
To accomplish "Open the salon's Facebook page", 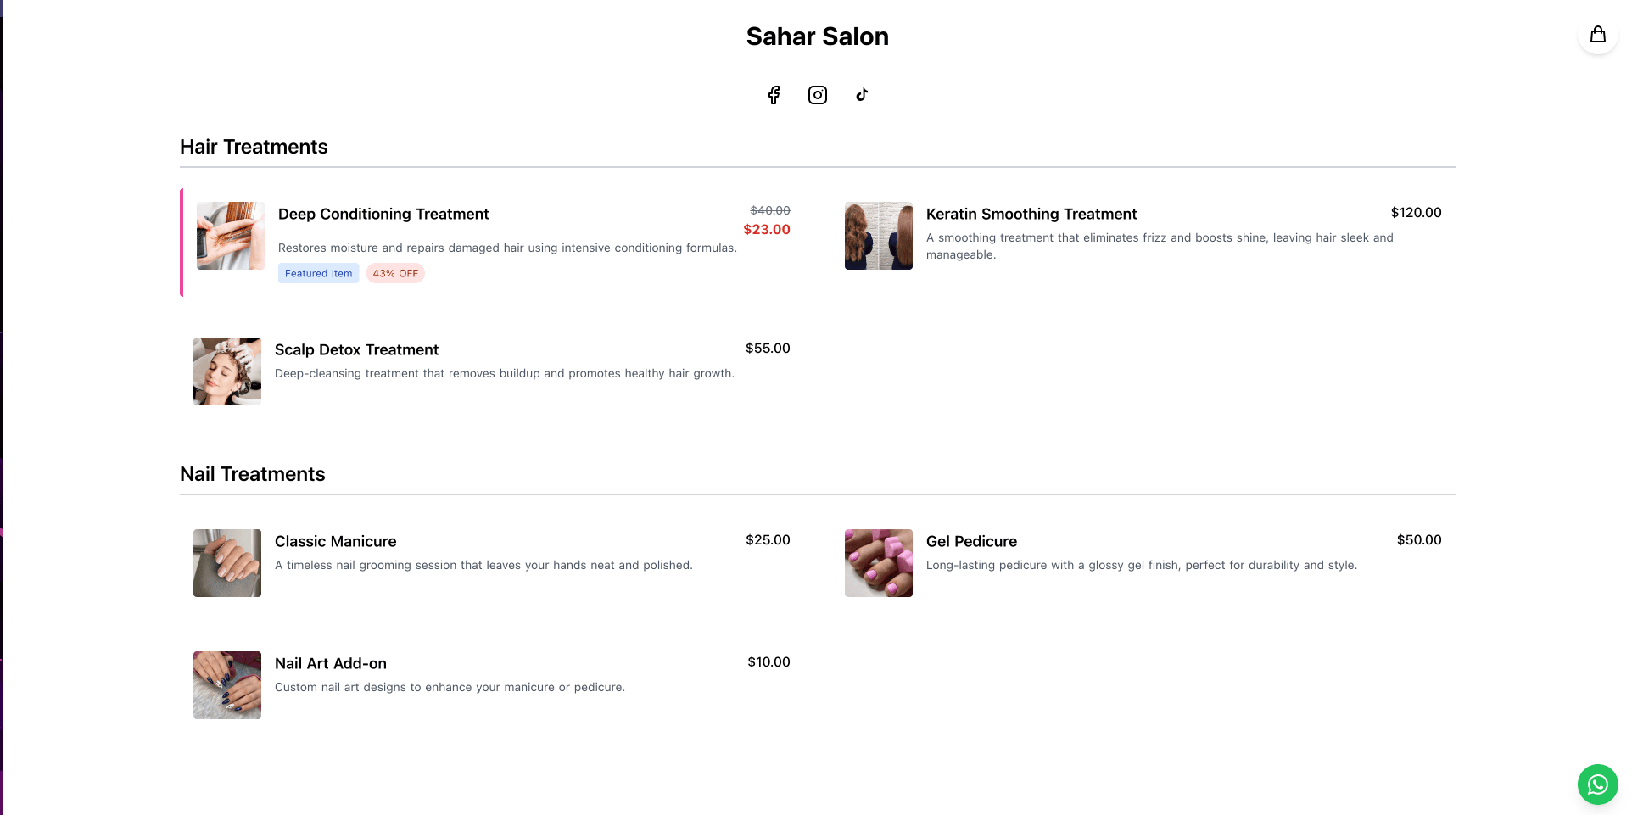I will (x=773, y=95).
